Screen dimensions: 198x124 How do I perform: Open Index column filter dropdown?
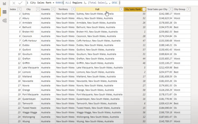coord(19,9)
